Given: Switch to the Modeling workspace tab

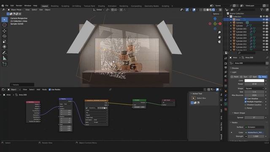Looking at the screenshot, I should (54, 6).
